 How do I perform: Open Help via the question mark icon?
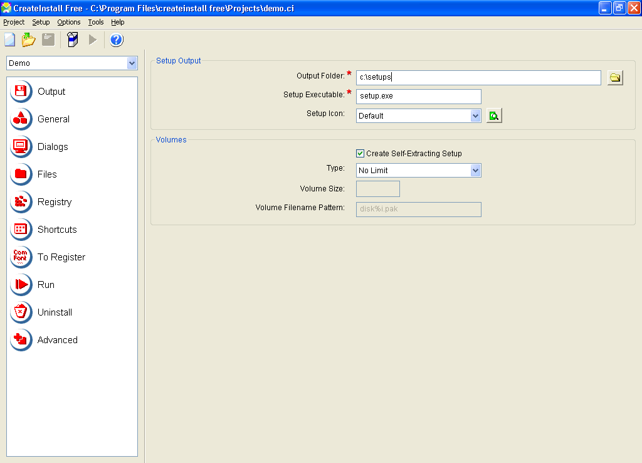tap(116, 40)
